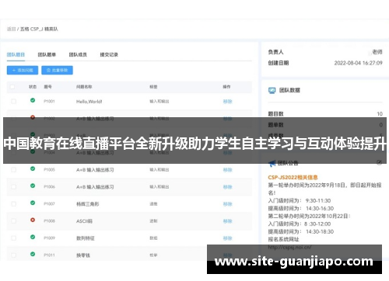Screen dimensions: 389x281
Task: Click the 题目数 value 10
Action: pyautogui.click(x=380, y=114)
